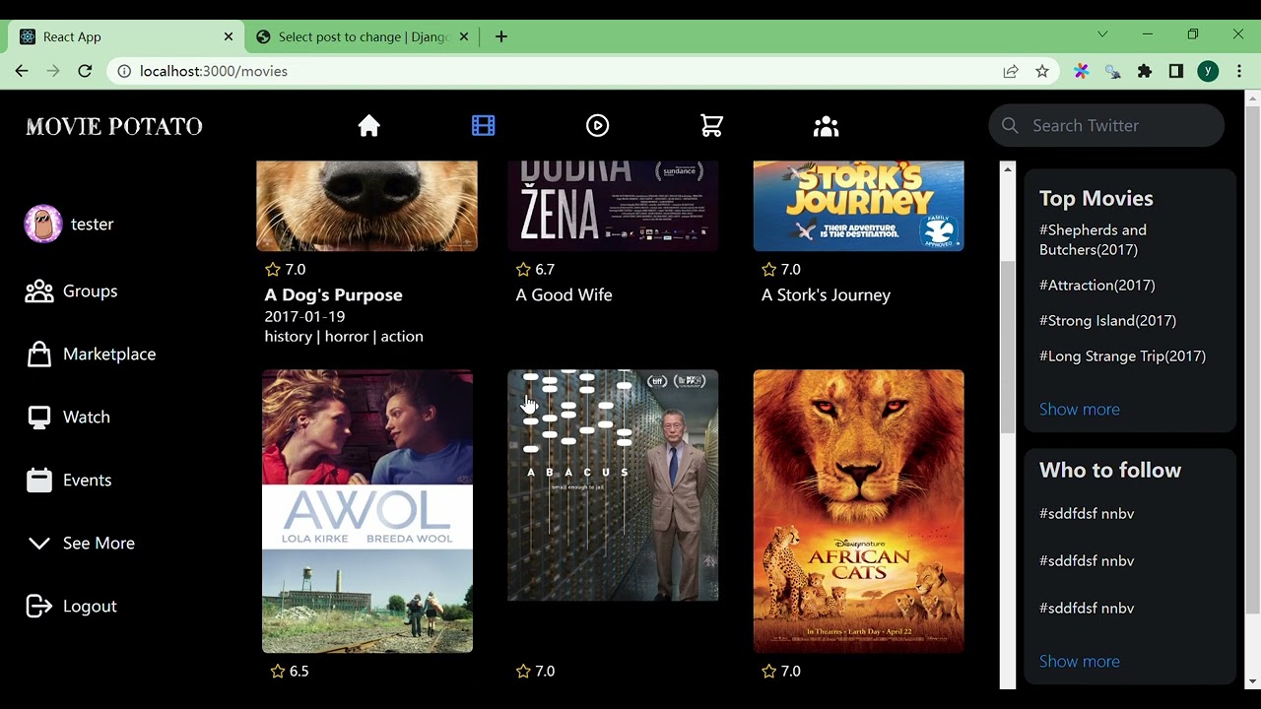Go back with the browser back arrow
Viewport: 1261px width, 709px height.
tap(22, 71)
